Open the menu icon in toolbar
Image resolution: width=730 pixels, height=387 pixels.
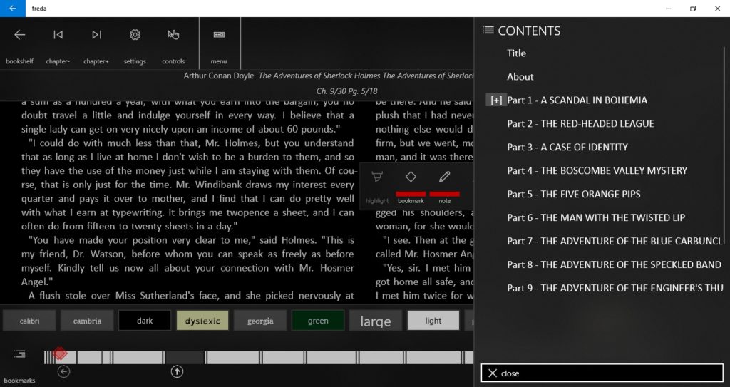pyautogui.click(x=219, y=35)
